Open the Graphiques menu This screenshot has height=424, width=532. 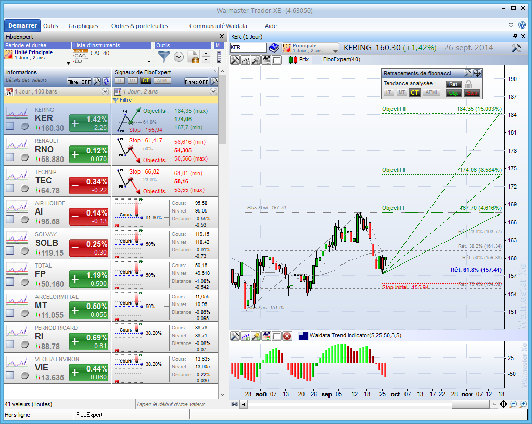click(x=83, y=26)
